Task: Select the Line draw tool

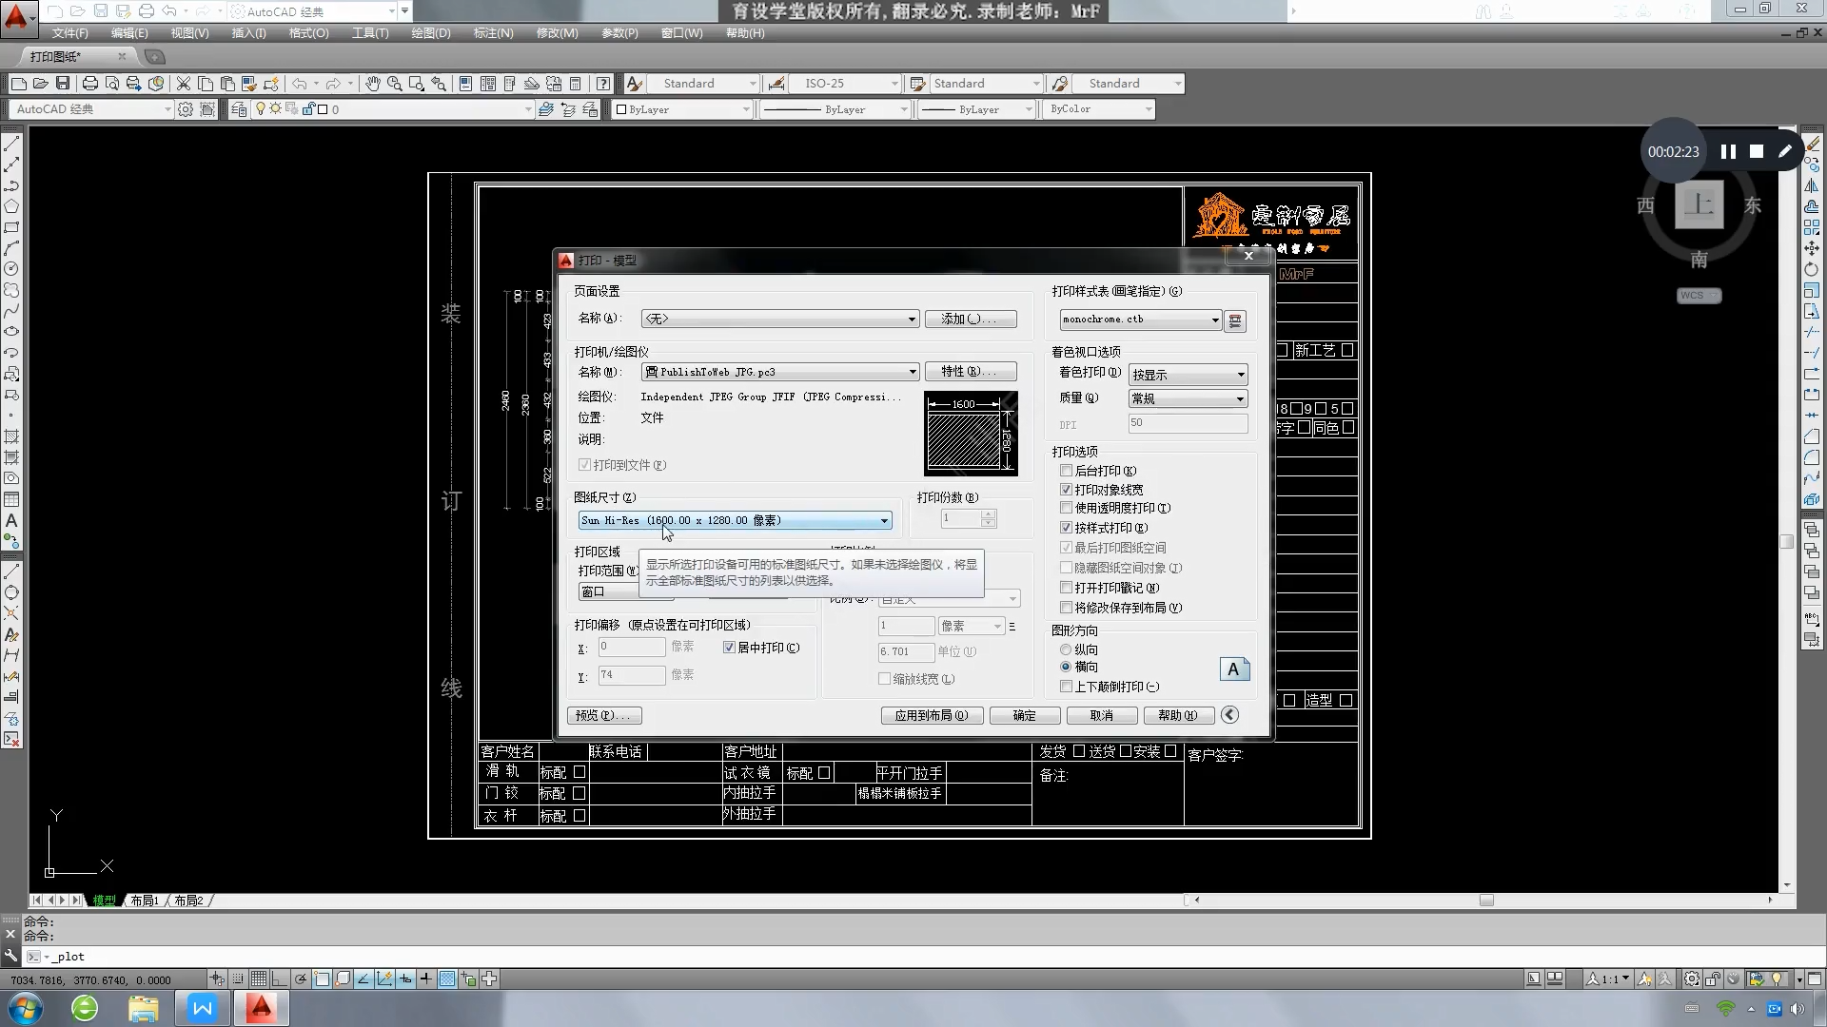Action: pyautogui.click(x=11, y=144)
